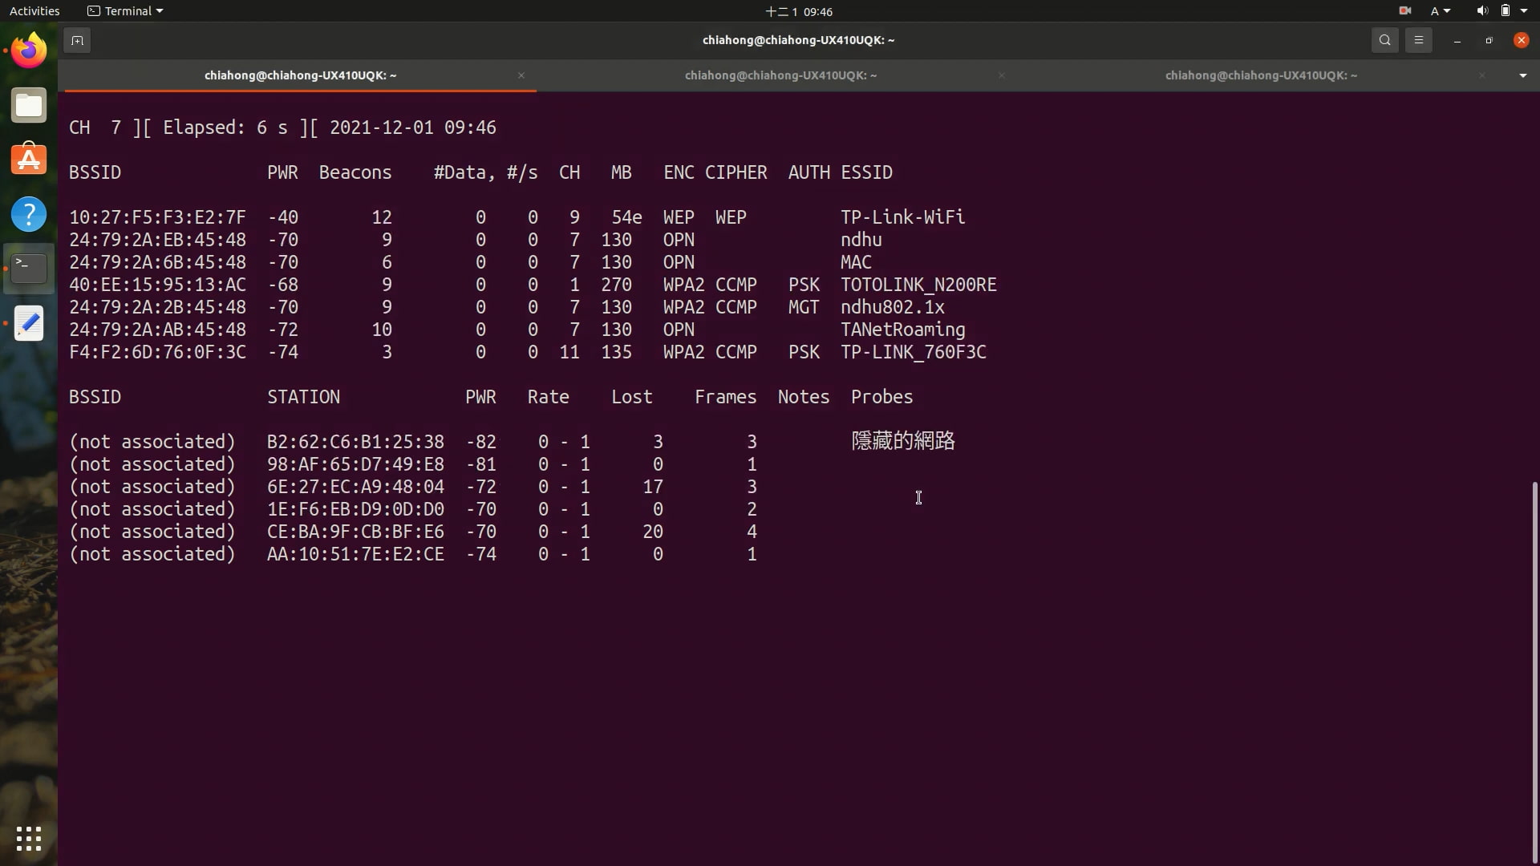Switch to the third terminal tab

(1260, 75)
